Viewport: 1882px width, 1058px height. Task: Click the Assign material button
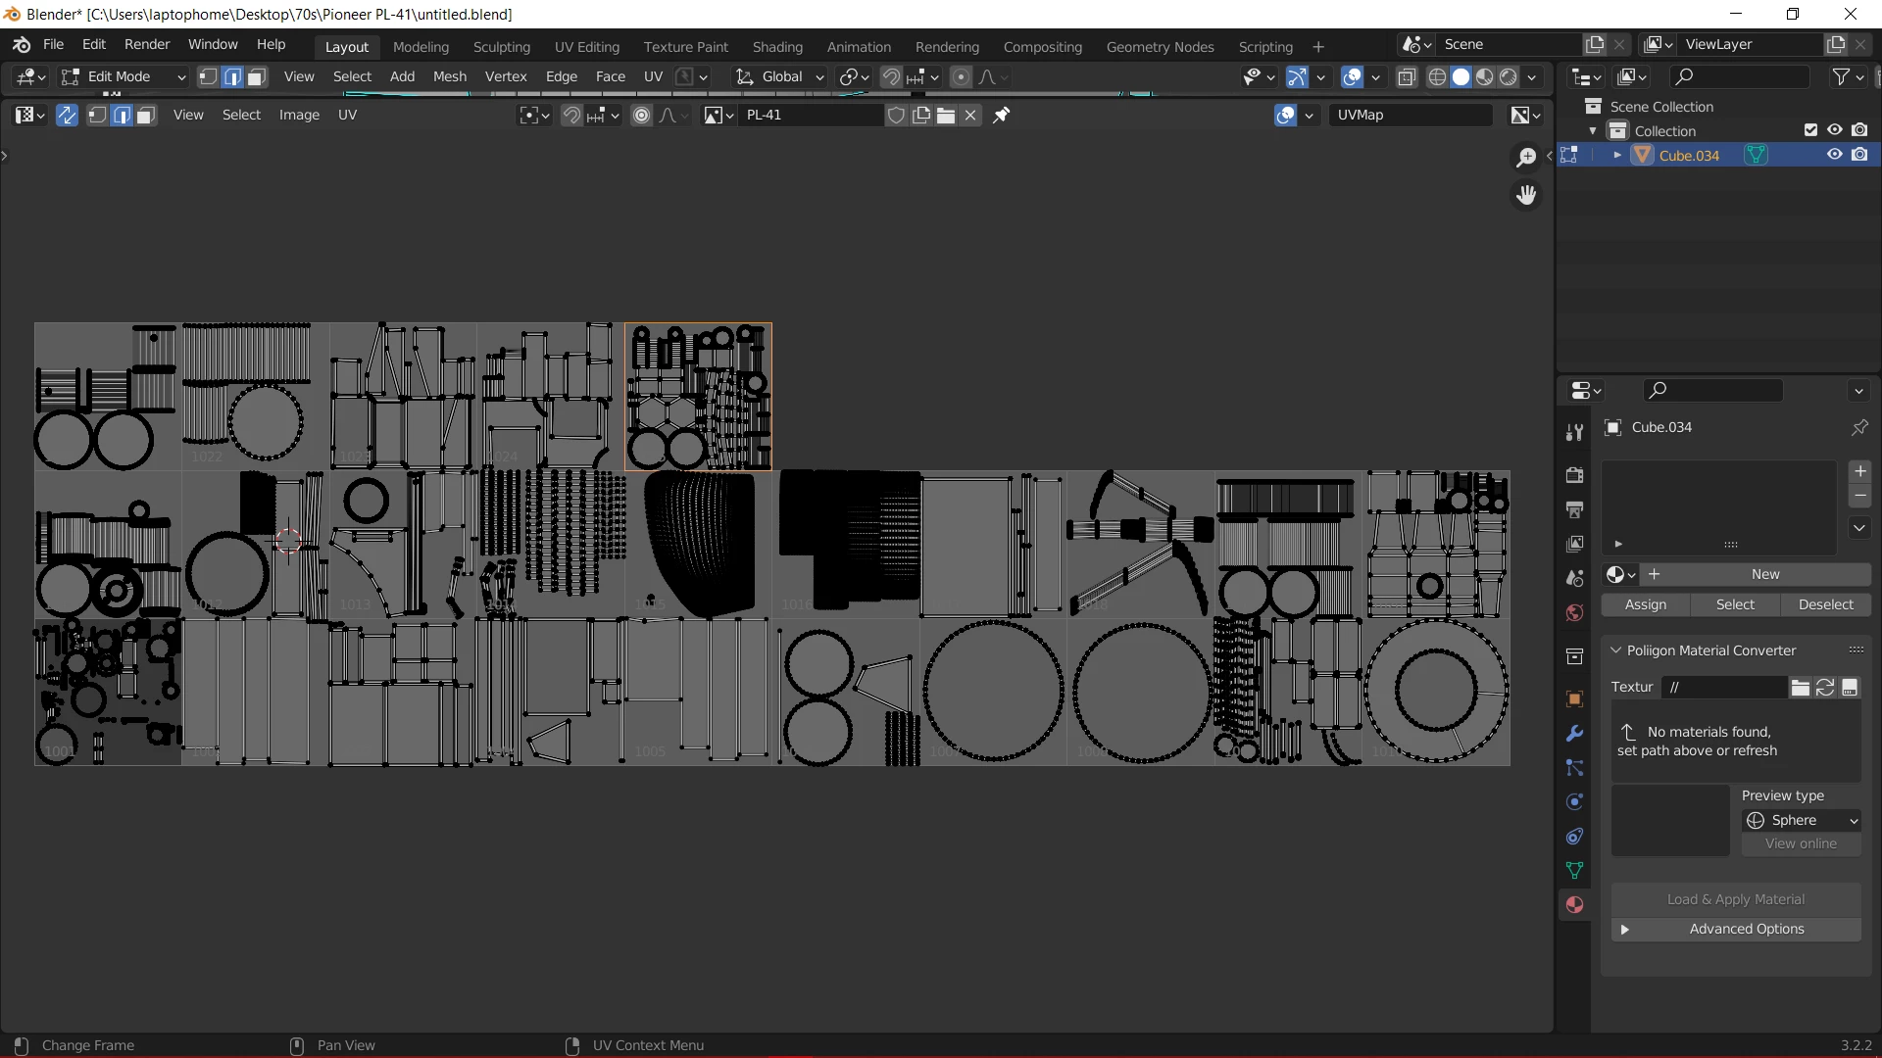(x=1645, y=604)
